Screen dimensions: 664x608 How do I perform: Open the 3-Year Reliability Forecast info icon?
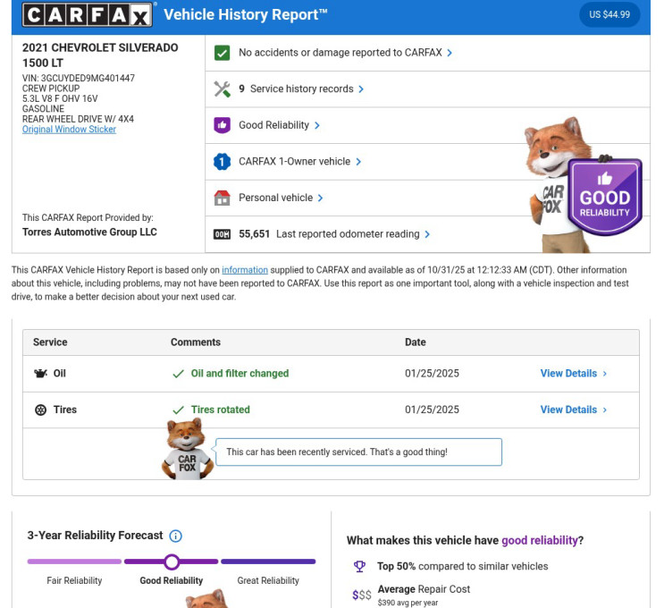(x=176, y=536)
